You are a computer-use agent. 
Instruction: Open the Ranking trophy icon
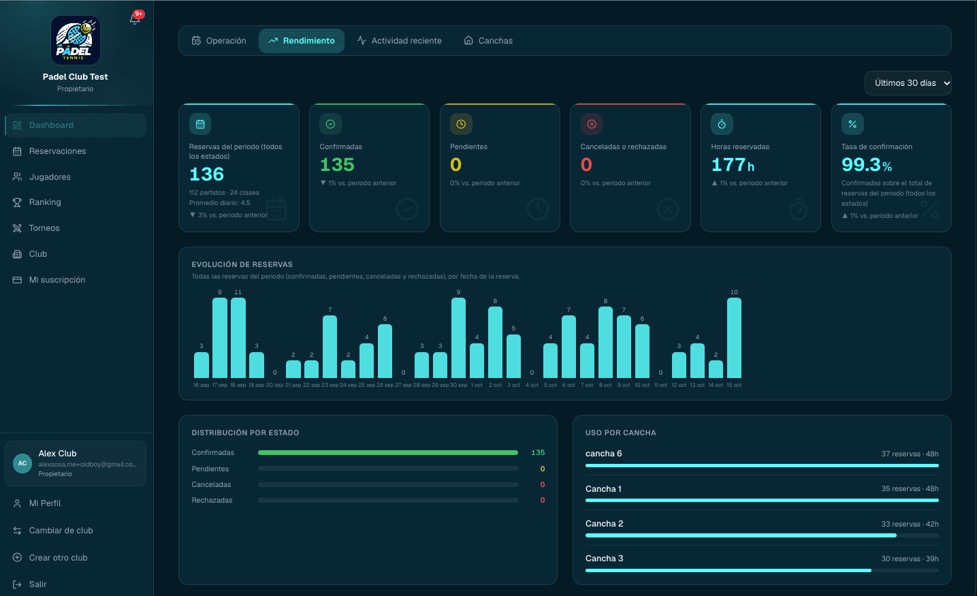click(x=17, y=202)
